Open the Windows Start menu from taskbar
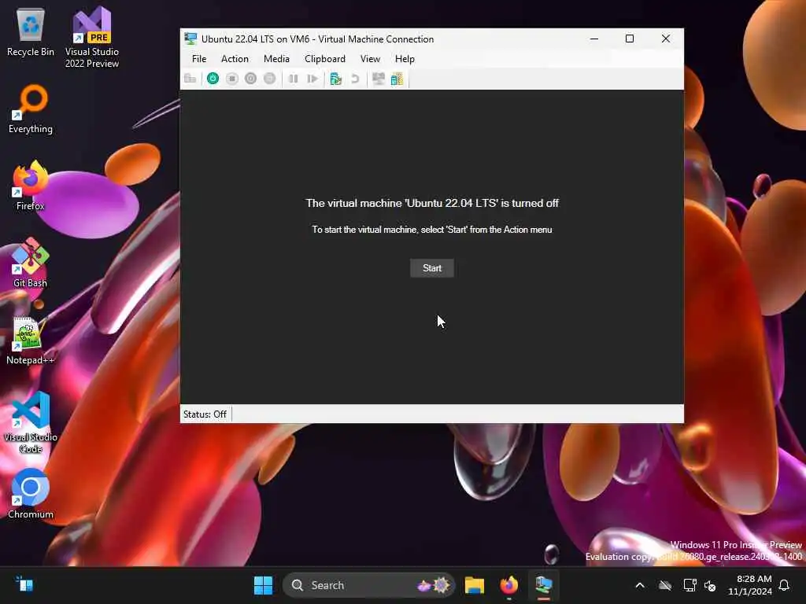Image resolution: width=806 pixels, height=604 pixels. [263, 585]
